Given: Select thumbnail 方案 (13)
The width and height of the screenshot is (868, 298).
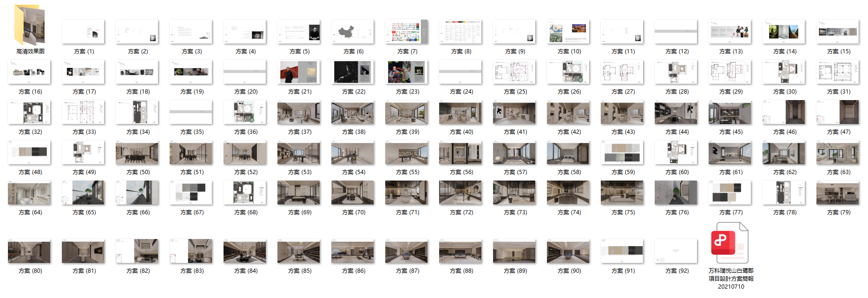Looking at the screenshot, I should [730, 32].
